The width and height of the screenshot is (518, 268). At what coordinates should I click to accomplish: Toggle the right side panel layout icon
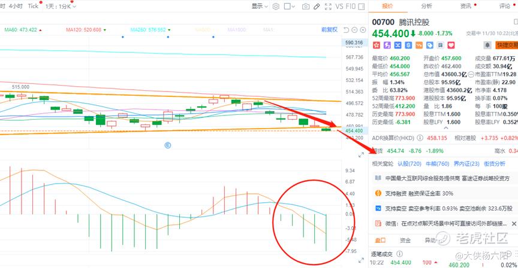click(x=362, y=6)
